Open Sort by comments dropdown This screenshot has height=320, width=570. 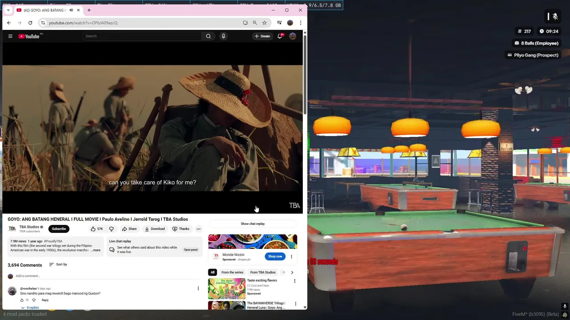click(58, 264)
